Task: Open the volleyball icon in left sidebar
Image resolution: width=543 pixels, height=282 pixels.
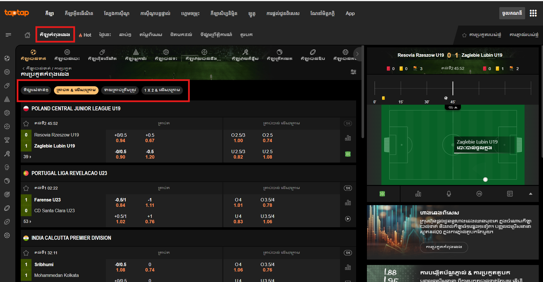Action: (x=7, y=113)
